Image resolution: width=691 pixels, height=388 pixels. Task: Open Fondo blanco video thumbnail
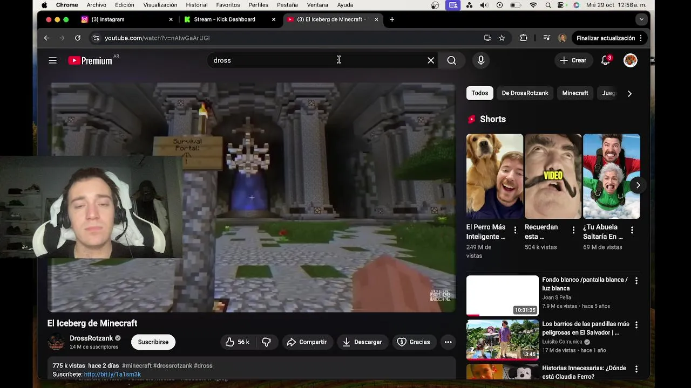pos(503,296)
